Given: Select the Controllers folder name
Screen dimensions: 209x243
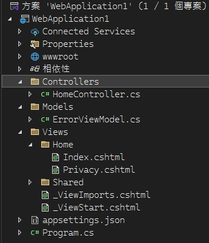Looking at the screenshot, I should tap(70, 82).
